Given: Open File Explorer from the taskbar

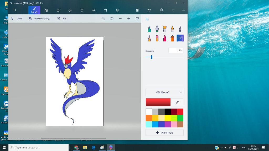Looking at the screenshot, I should tap(85, 147).
